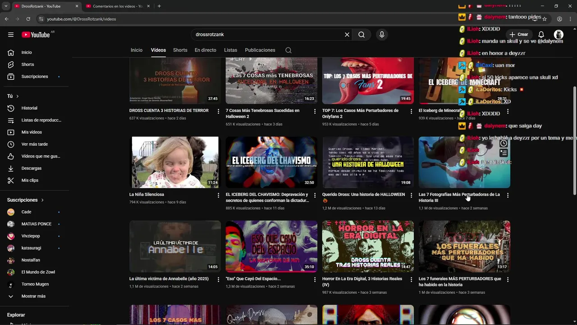Viewport: 577px width, 325px height.
Task: Open the account avatar menu
Action: coord(559,34)
